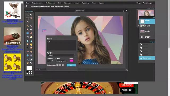Screen dimensions: 170x96
Task: Open the Справка menu
Action: click(101, 3)
